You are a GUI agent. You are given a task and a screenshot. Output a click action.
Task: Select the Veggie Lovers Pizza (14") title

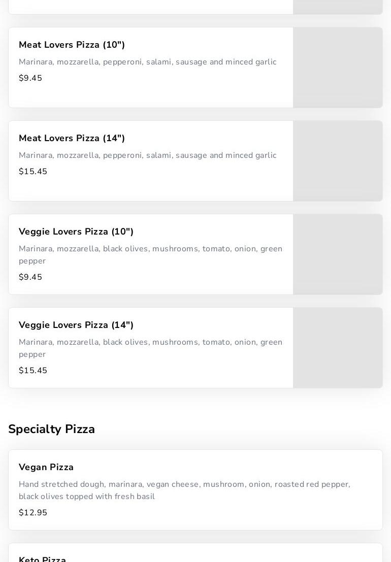76,325
